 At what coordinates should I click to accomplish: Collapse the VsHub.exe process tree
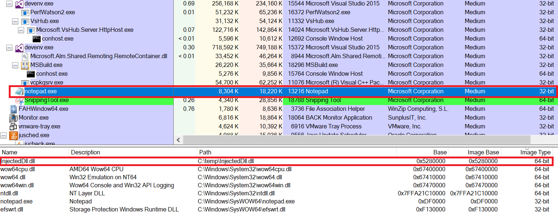15,21
